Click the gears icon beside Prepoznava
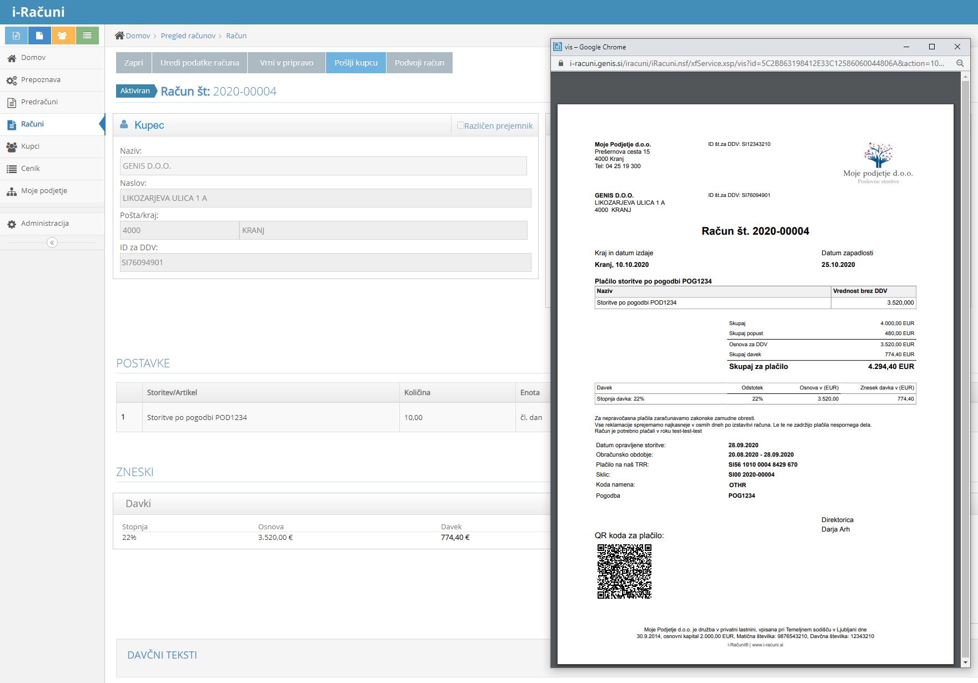 click(12, 80)
